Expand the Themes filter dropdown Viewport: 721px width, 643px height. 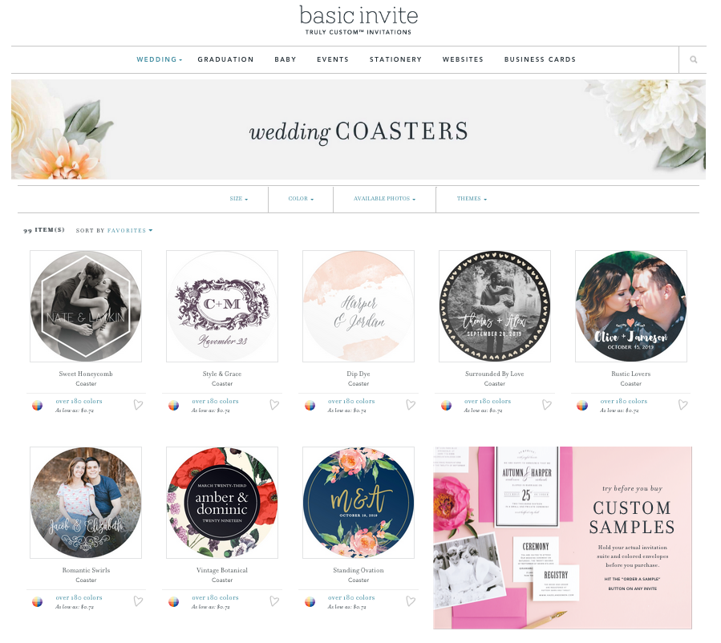[472, 199]
